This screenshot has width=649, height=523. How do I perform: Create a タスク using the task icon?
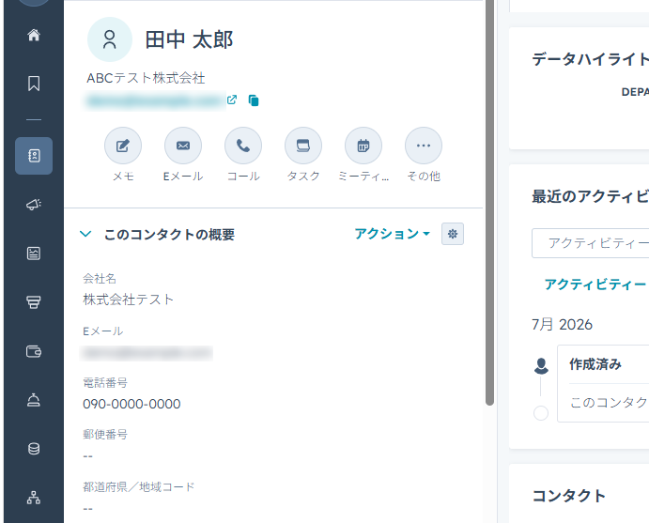coord(303,146)
